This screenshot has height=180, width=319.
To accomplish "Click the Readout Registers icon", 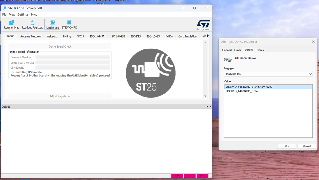I will [33, 23].
